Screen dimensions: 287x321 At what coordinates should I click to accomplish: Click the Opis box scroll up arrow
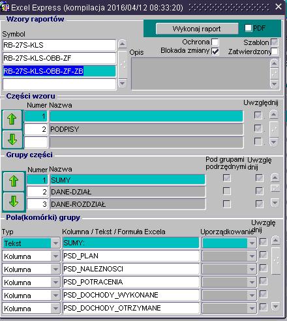[x=275, y=63]
